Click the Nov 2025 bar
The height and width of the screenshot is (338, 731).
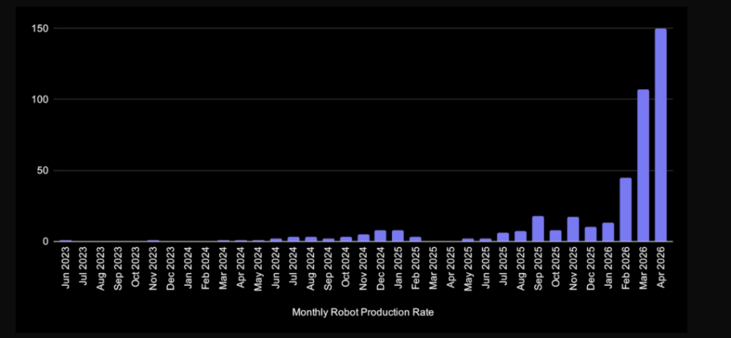(x=573, y=230)
